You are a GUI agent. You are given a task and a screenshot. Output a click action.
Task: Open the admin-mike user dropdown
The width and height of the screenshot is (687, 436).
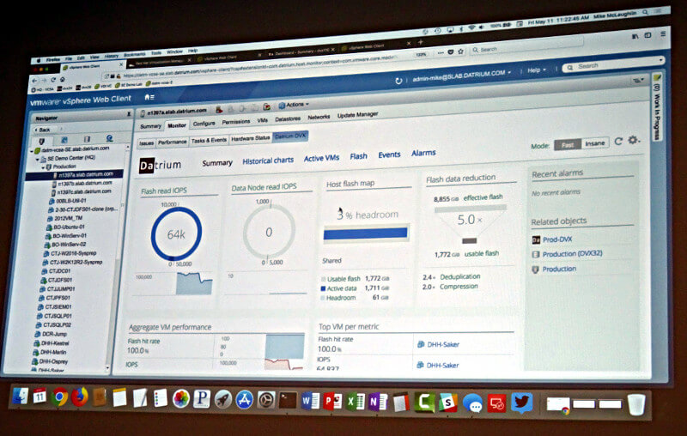(462, 76)
